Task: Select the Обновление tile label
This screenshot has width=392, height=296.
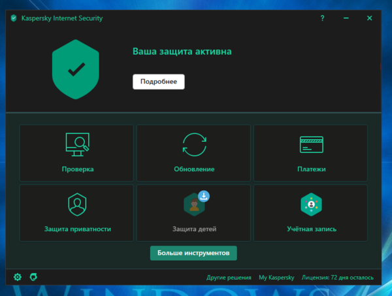Action: pyautogui.click(x=194, y=169)
